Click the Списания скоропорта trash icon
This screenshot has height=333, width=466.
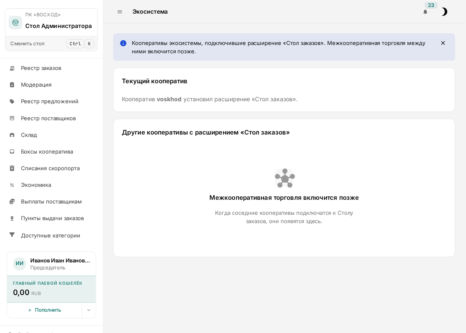(x=12, y=168)
